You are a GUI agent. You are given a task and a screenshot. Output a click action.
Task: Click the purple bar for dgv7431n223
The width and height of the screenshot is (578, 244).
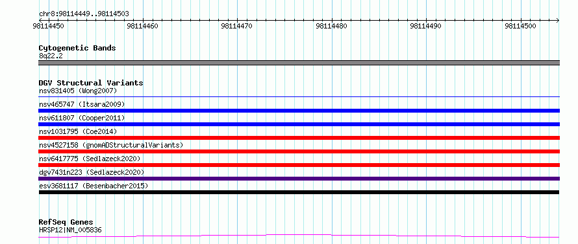[x=299, y=179]
